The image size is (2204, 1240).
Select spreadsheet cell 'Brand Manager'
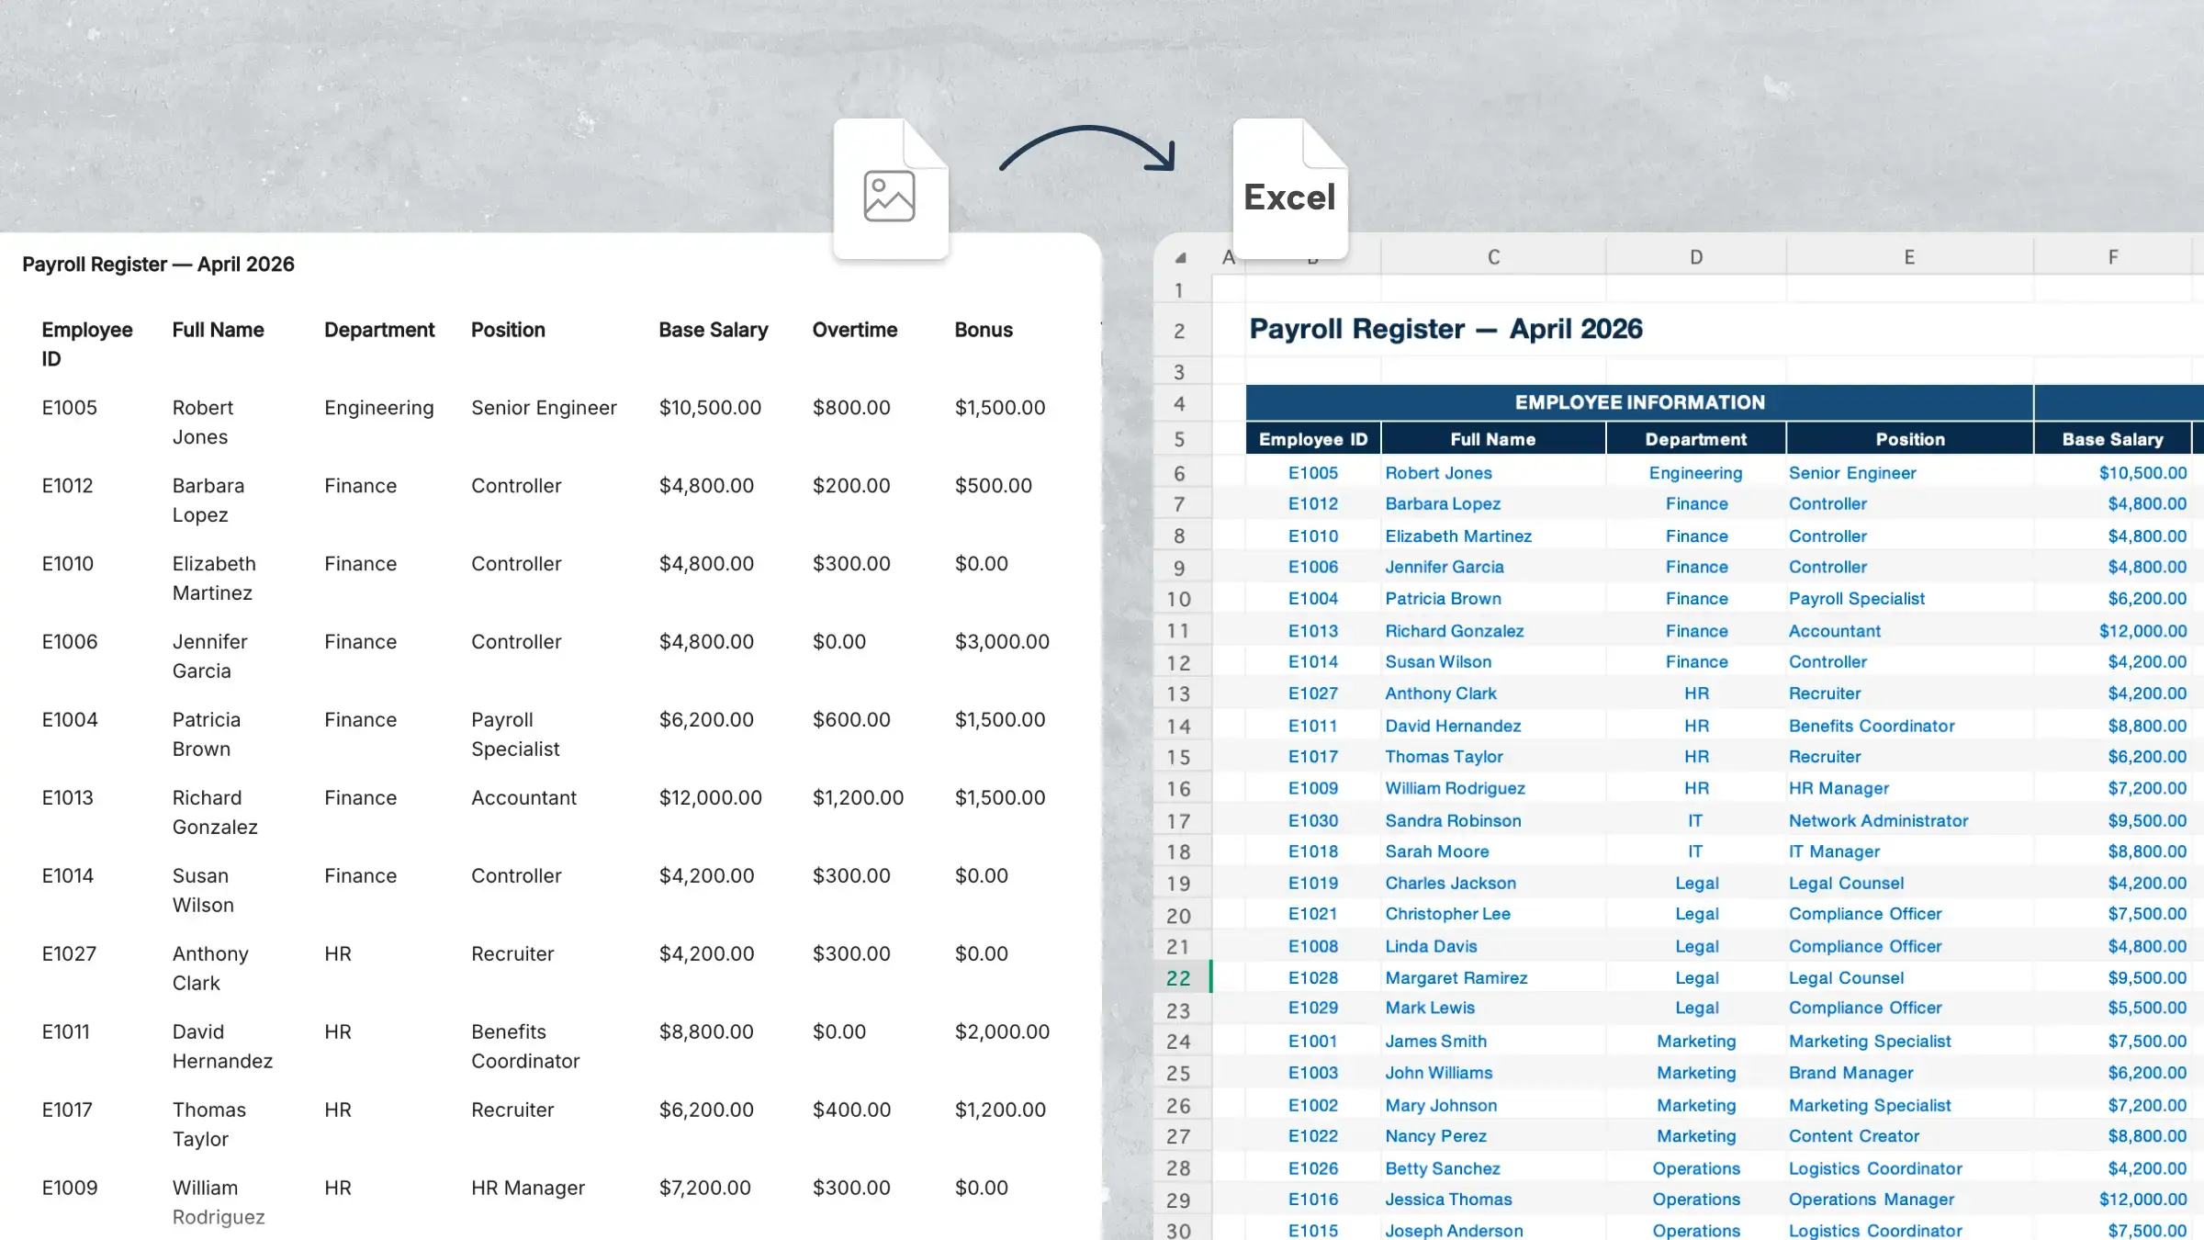[x=1910, y=1073]
